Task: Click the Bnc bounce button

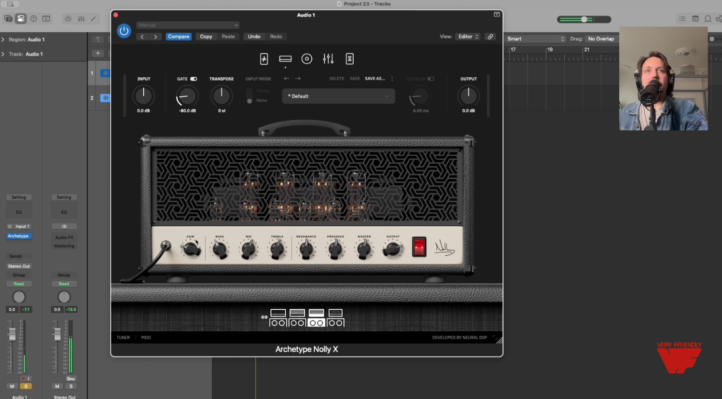Action: [71, 379]
